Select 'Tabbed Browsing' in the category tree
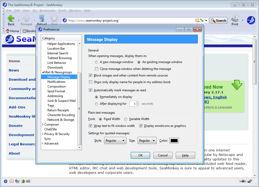Viewport: 259px width, 187px height. point(60,58)
